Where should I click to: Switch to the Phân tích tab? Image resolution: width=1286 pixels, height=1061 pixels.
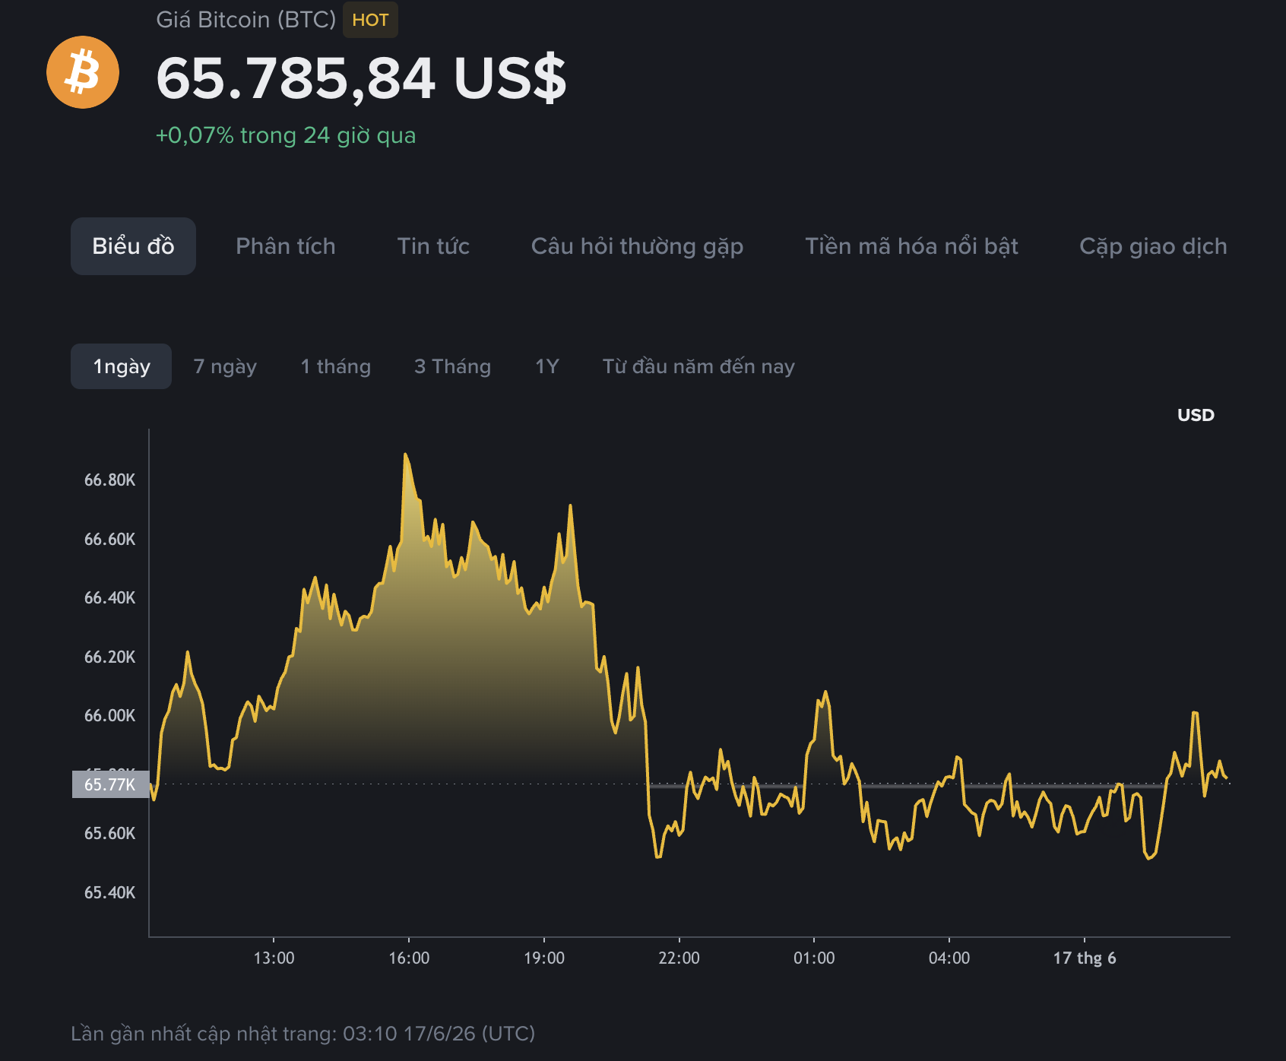coord(286,246)
